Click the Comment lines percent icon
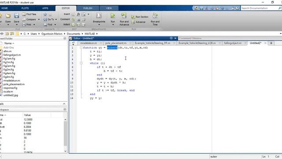Screen dimensions: 282x159 [x=73, y=19]
